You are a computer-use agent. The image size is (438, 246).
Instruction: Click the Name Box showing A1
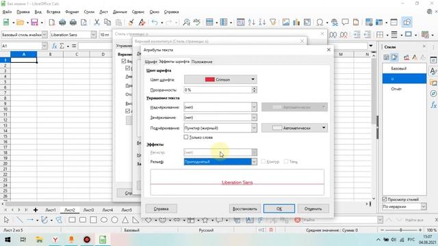tap(25, 46)
